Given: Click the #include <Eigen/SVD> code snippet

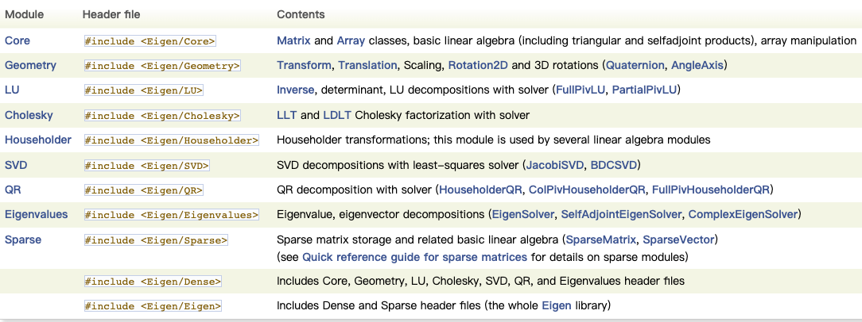Looking at the screenshot, I should point(146,165).
